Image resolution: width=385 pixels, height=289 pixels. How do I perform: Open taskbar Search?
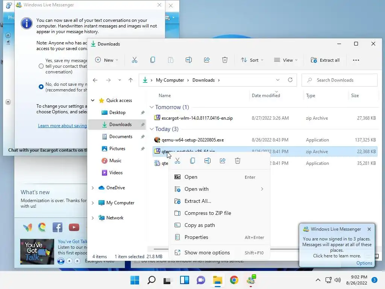tap(151, 280)
